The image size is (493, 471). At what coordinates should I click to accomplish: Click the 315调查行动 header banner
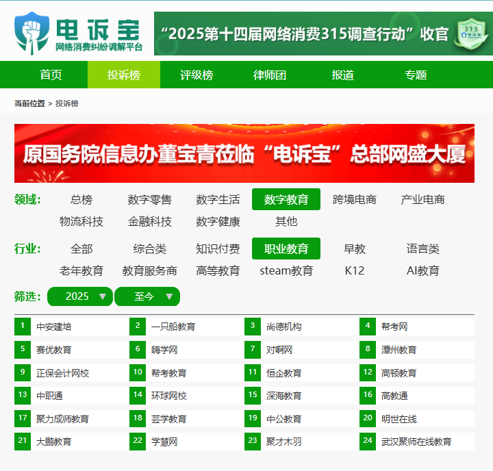point(313,34)
